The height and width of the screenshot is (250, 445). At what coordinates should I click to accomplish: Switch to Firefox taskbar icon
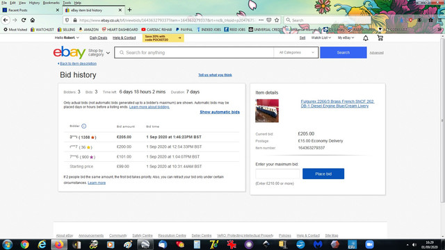(x=59, y=244)
